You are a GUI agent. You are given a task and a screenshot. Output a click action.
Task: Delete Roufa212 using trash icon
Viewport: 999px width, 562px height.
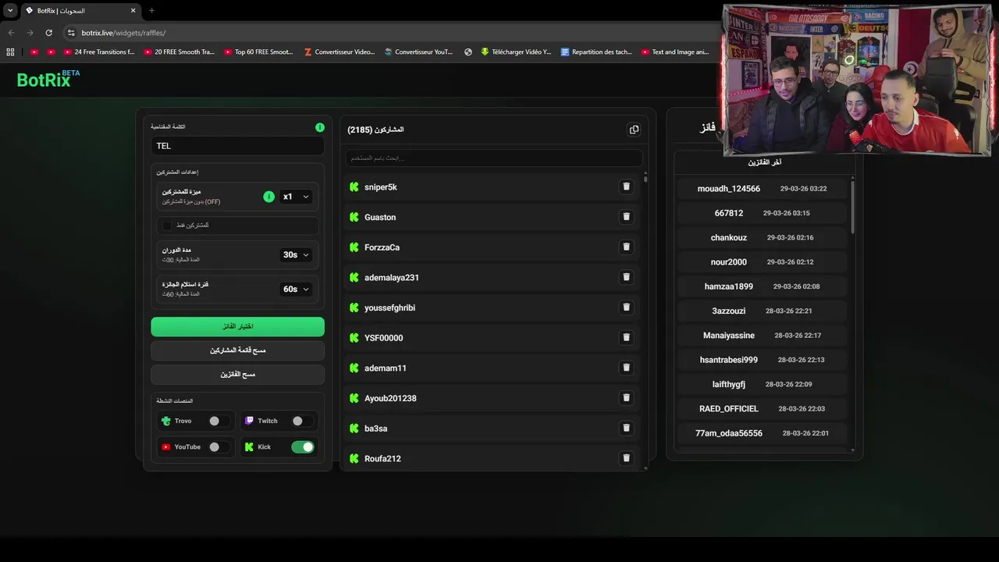626,458
